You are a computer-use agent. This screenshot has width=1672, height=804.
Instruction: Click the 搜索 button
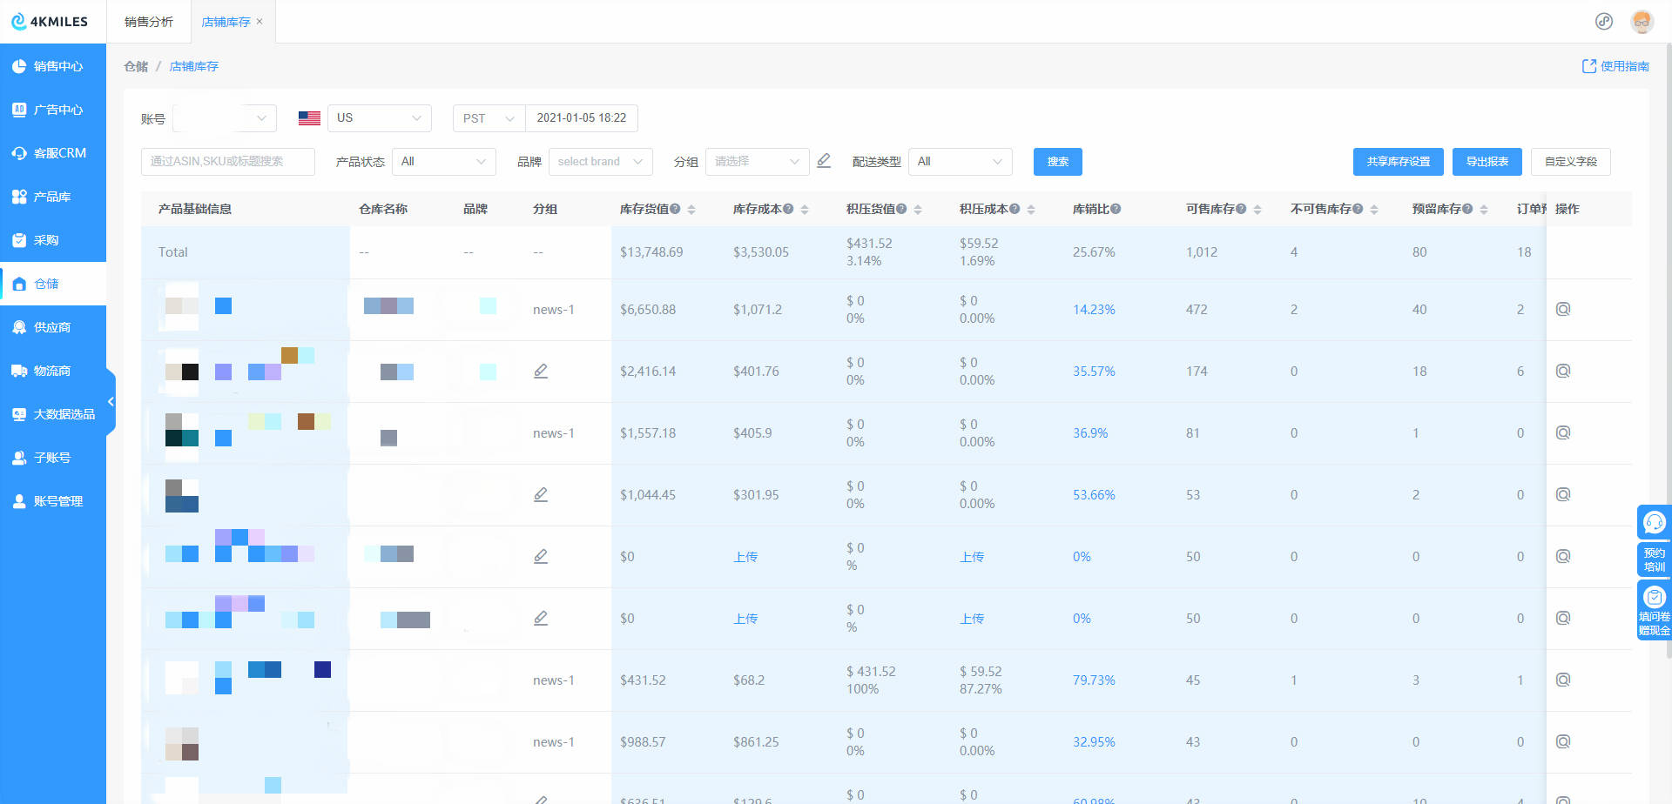click(1058, 162)
